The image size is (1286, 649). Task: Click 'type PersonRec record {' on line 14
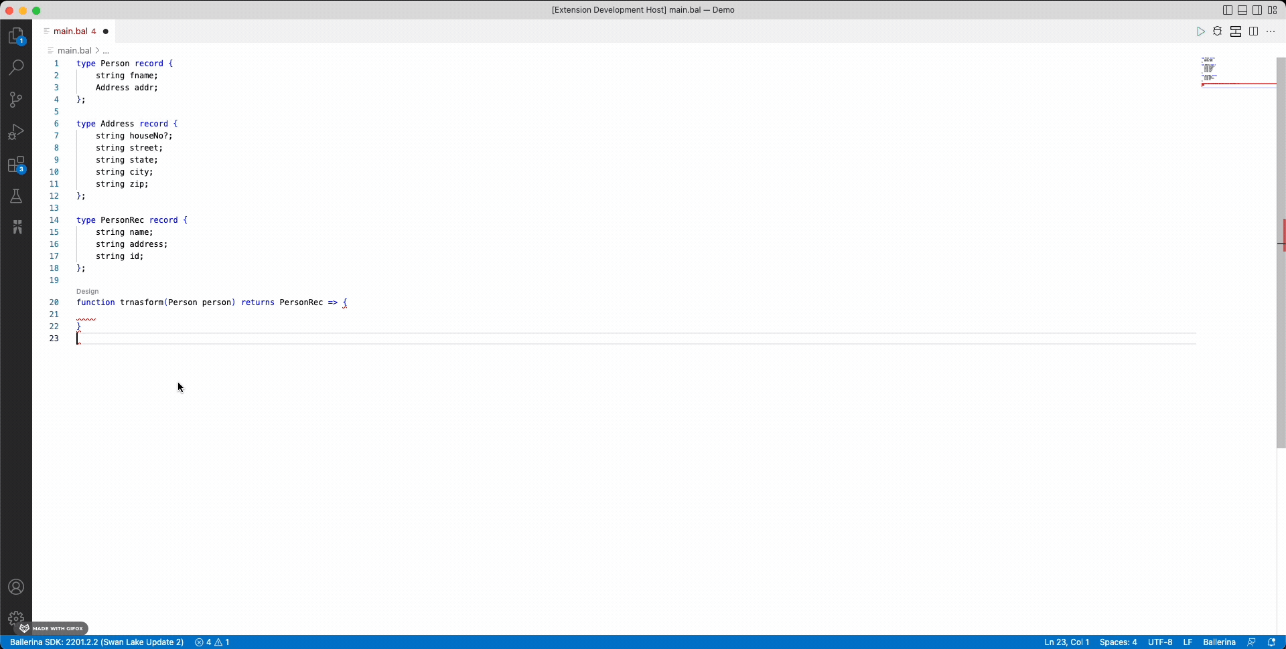pos(132,220)
